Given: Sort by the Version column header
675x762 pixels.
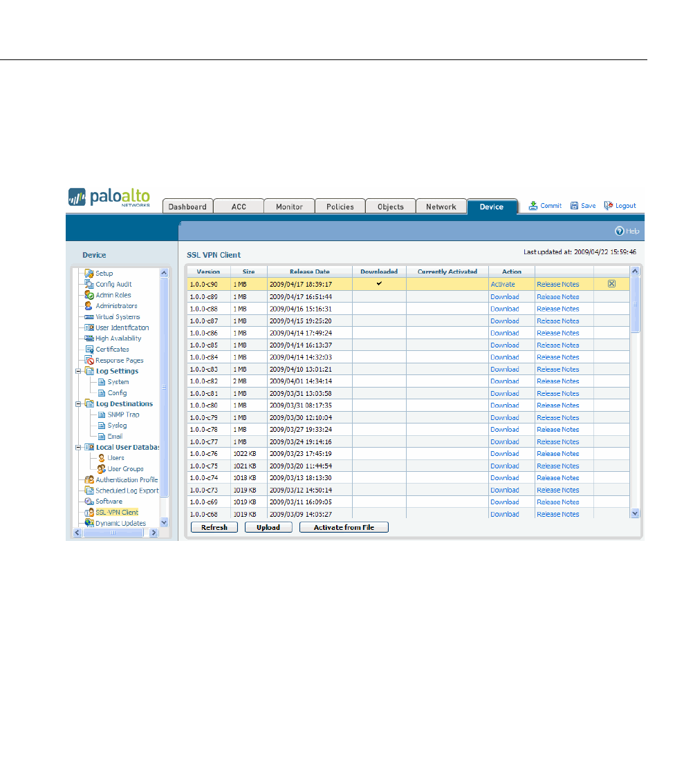Looking at the screenshot, I should click(208, 272).
